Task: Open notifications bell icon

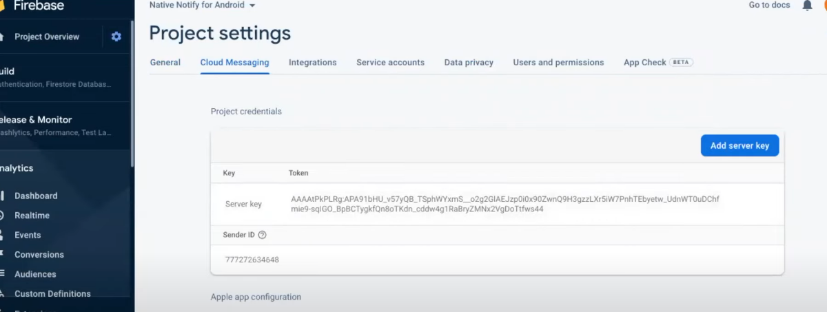Action: pyautogui.click(x=807, y=6)
